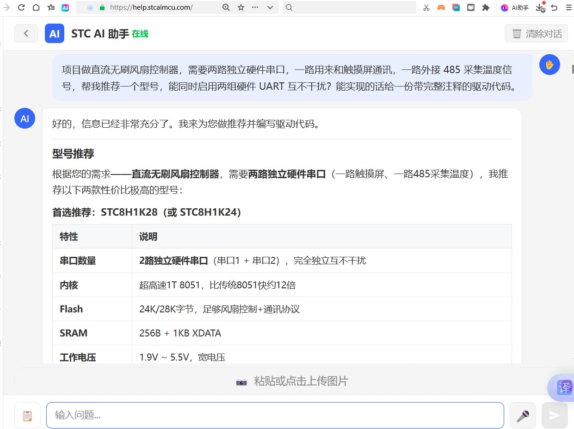This screenshot has width=574, height=429.
Task: Reload the page with the refresh icon
Action: pos(21,7)
